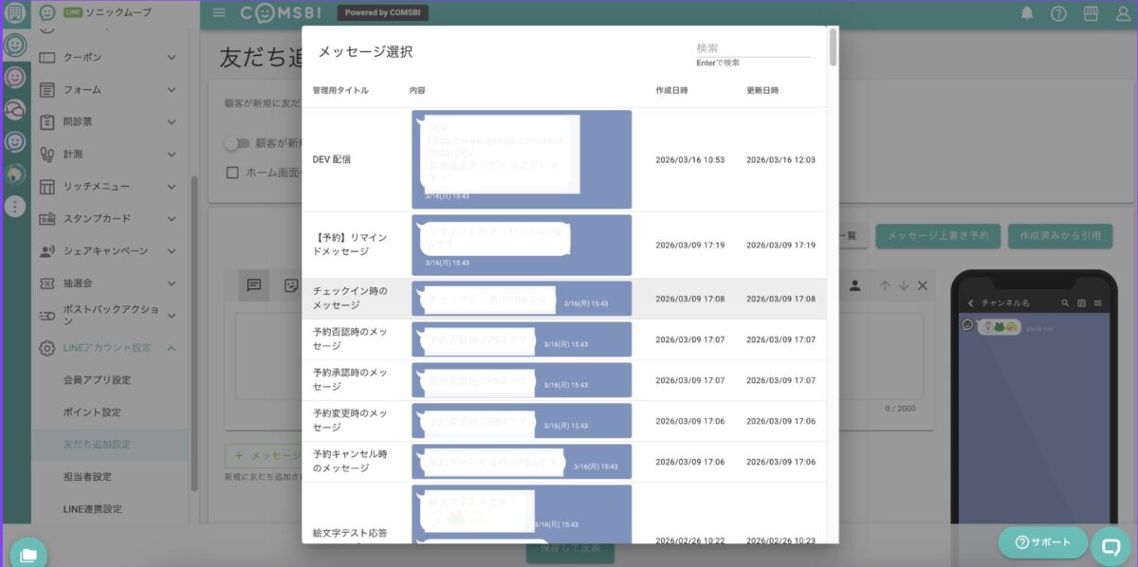Expand the リッチメニュー menu section

(172, 186)
